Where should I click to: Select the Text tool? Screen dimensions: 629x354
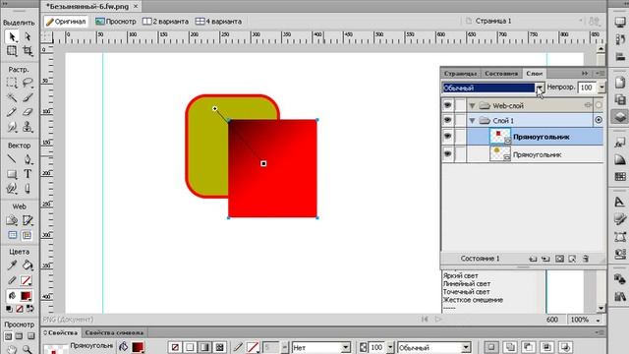[x=28, y=174]
